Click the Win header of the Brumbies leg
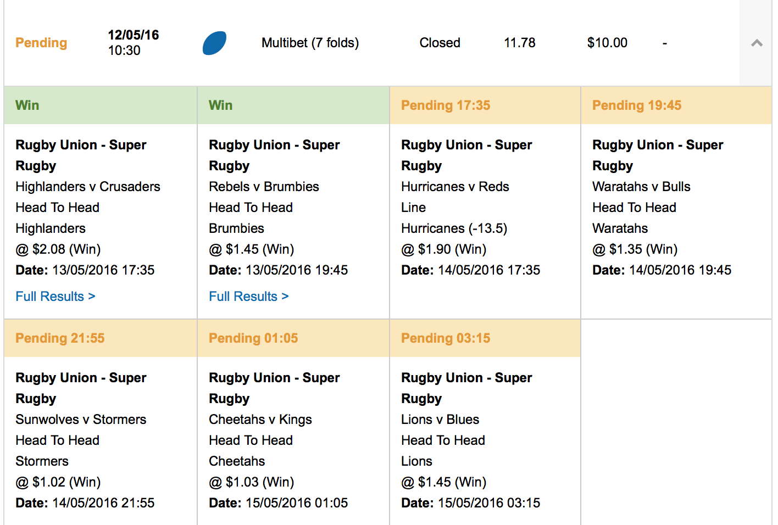Viewport: 778px width, 525px height. click(x=221, y=105)
